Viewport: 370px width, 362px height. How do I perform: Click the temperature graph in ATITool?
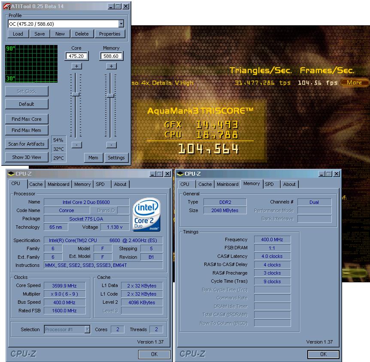[31, 64]
